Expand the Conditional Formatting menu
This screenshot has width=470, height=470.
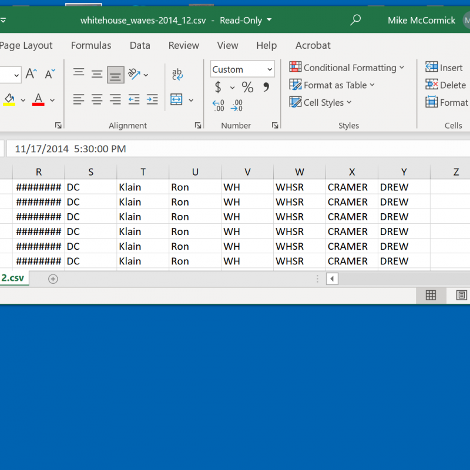pos(347,68)
